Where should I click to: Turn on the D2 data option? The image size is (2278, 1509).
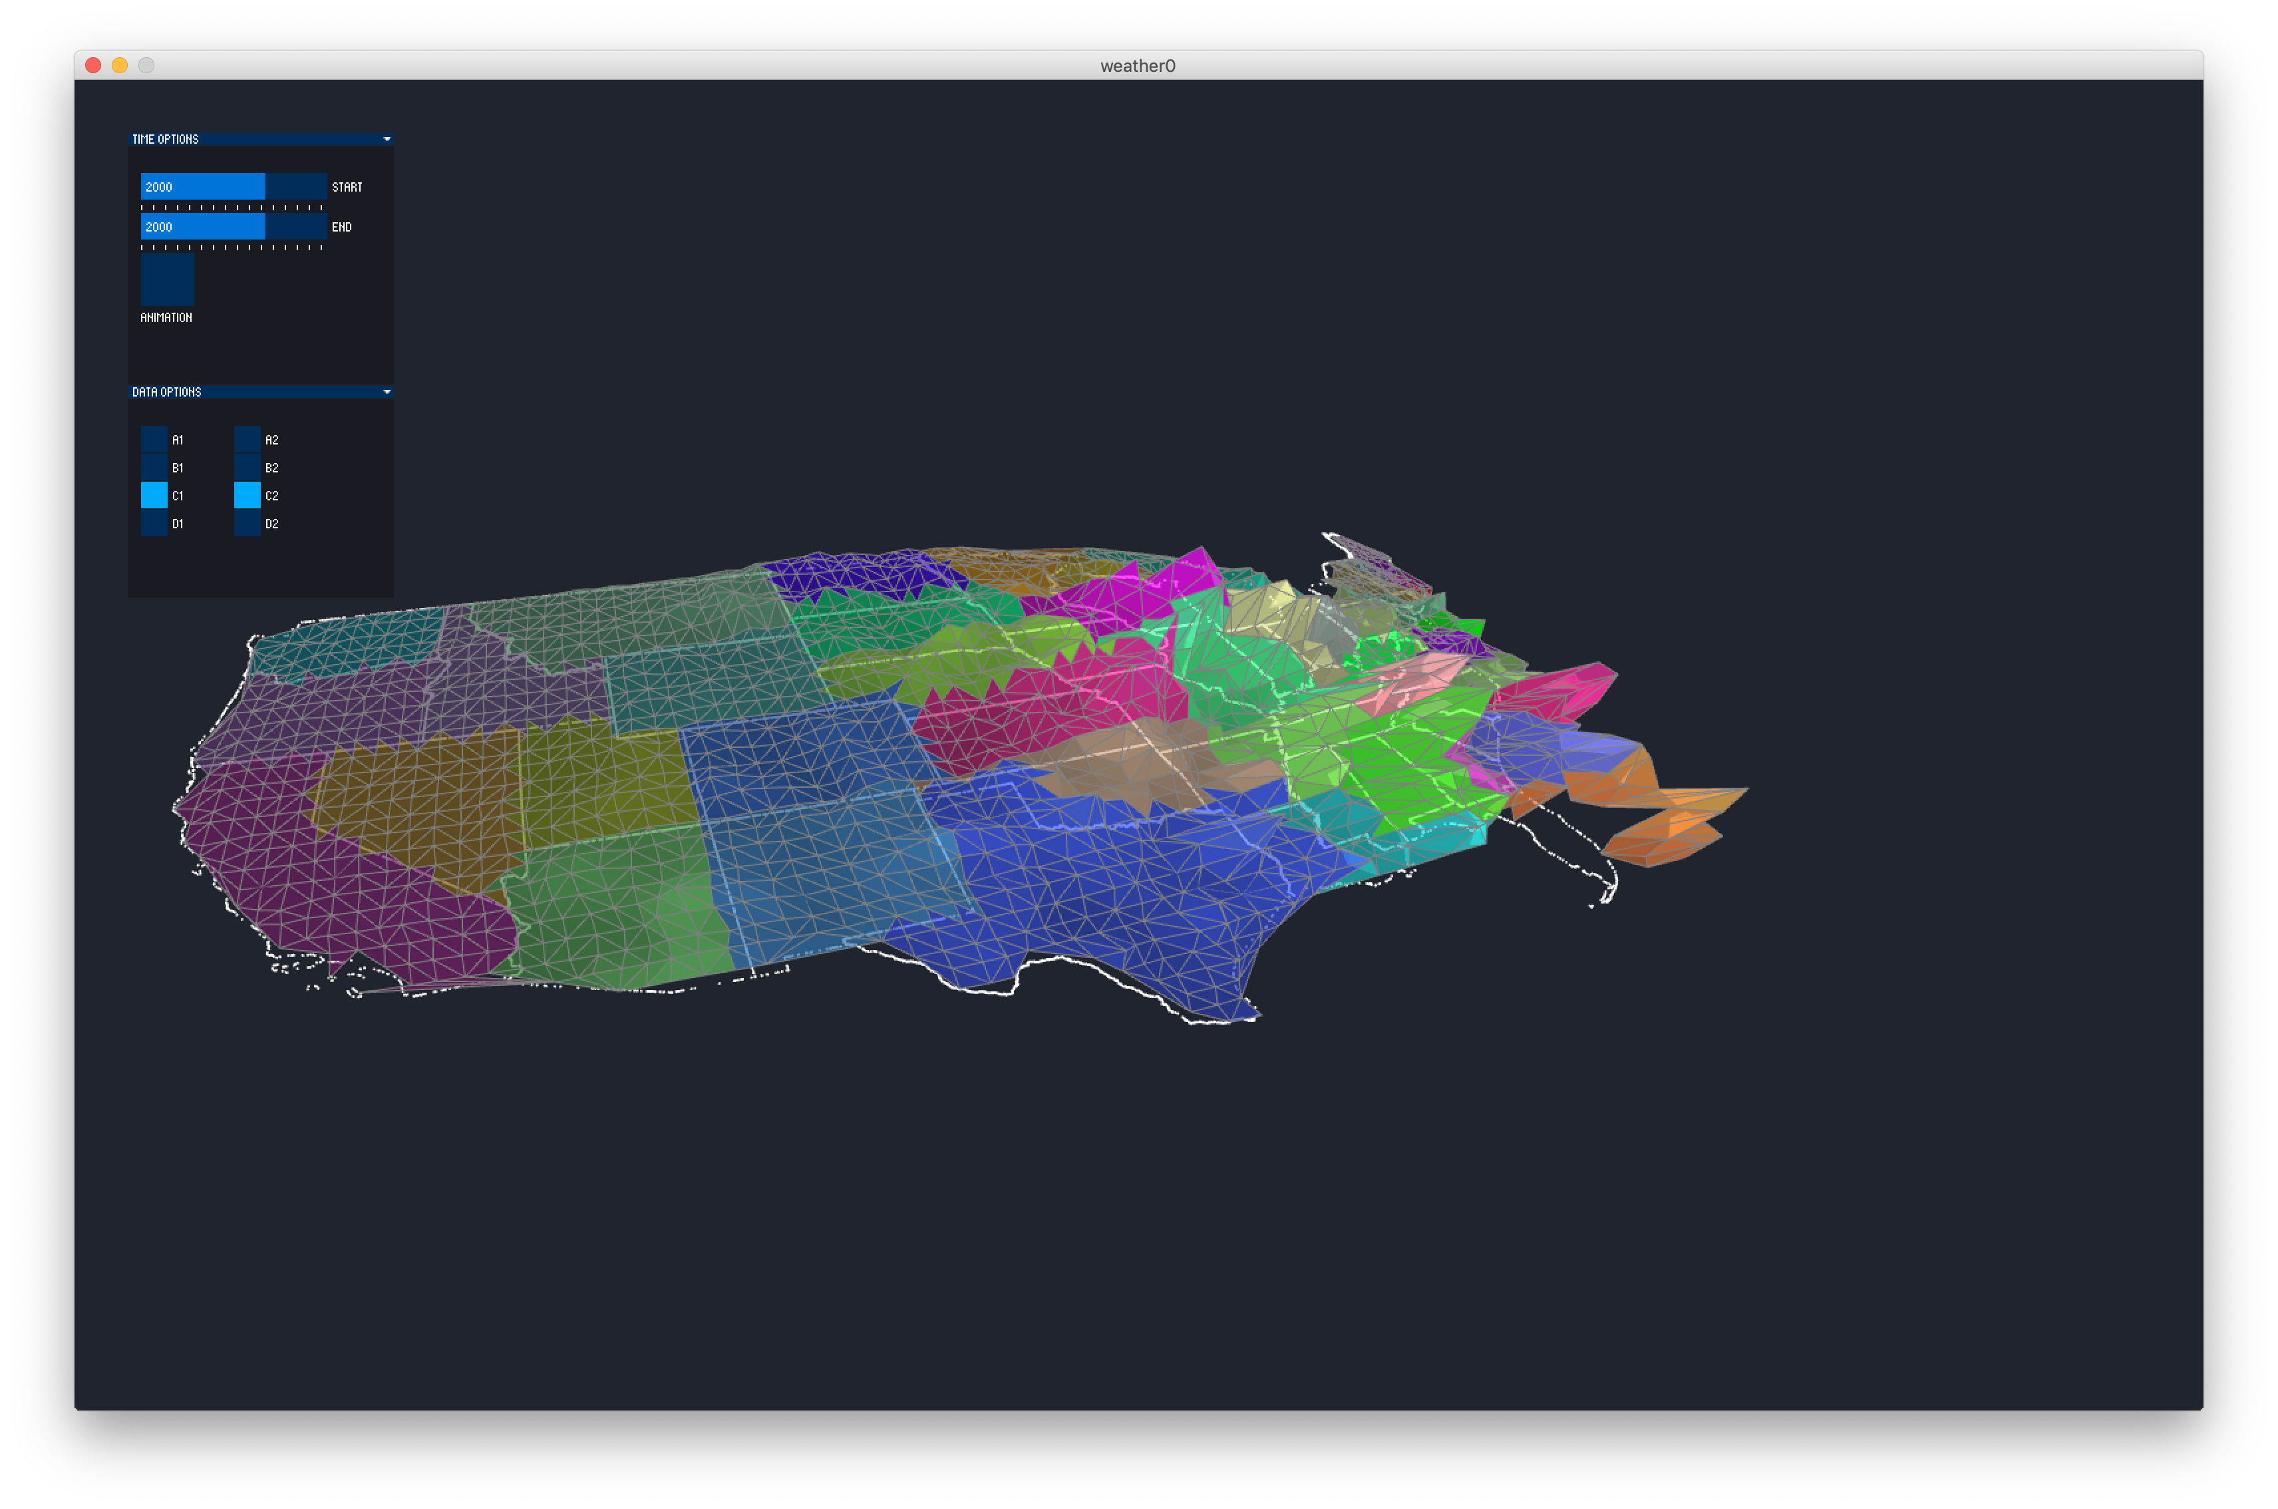tap(247, 524)
